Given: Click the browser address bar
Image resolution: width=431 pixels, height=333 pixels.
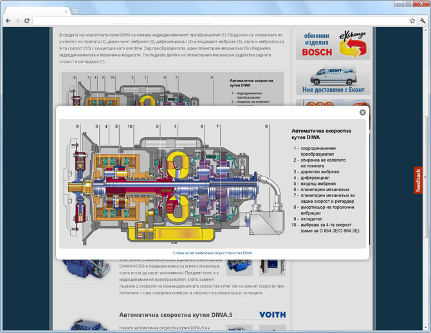Looking at the screenshot, I should click(220, 21).
